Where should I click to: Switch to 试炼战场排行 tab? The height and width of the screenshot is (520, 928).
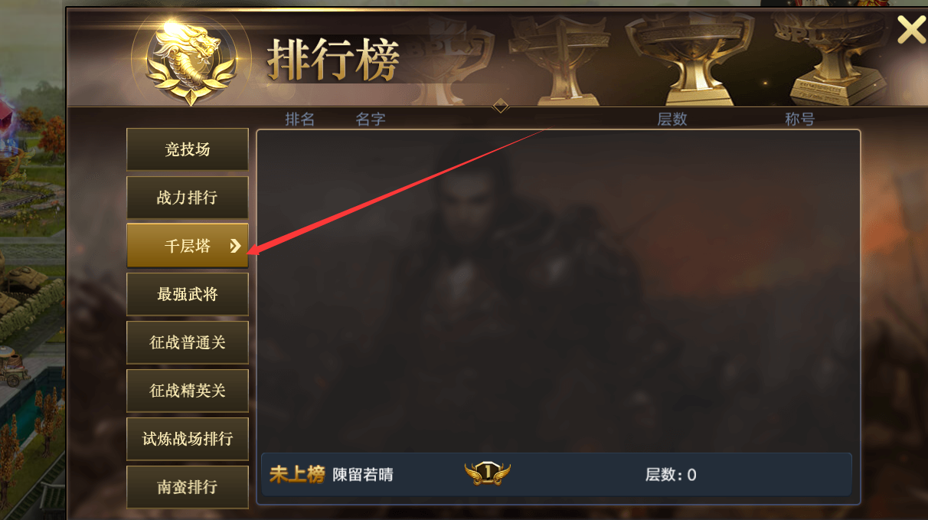coord(188,439)
